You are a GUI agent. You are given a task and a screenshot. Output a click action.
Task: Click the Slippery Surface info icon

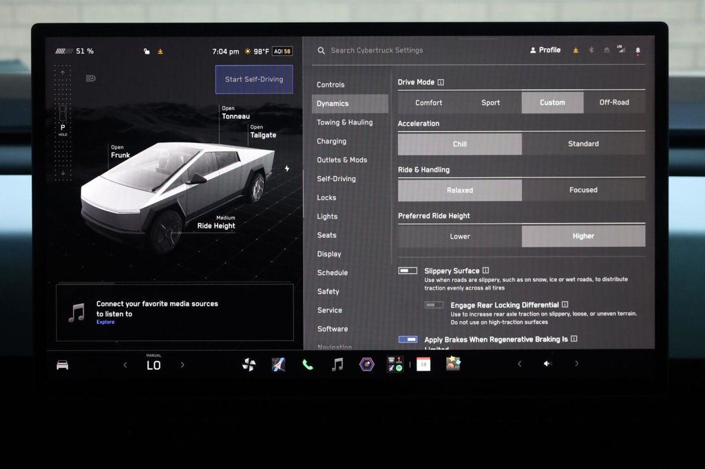tap(485, 270)
